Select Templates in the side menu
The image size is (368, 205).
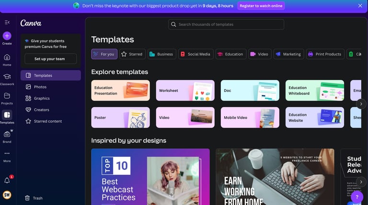click(x=51, y=75)
